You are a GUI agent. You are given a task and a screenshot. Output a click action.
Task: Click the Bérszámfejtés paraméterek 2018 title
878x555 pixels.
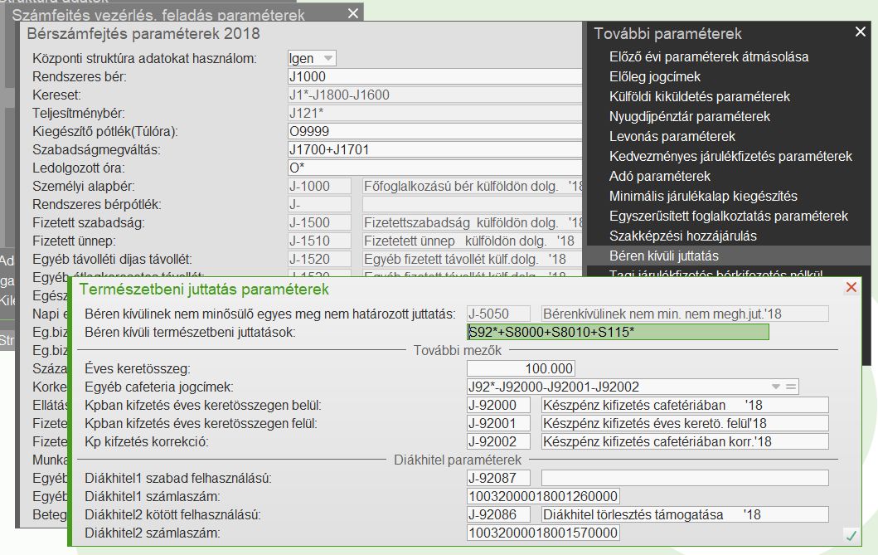(143, 34)
